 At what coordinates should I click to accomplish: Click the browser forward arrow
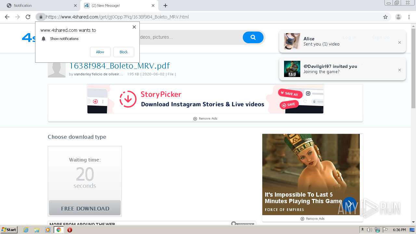[18, 17]
